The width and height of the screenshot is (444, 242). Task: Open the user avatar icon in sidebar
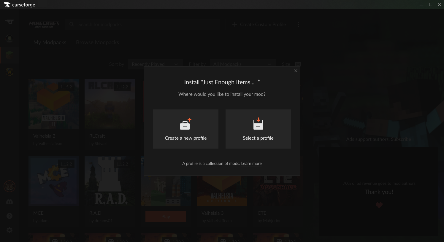click(x=9, y=187)
